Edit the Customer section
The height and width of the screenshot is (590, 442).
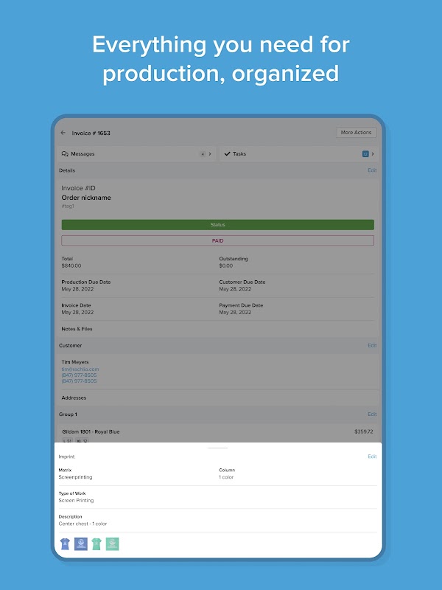point(372,345)
